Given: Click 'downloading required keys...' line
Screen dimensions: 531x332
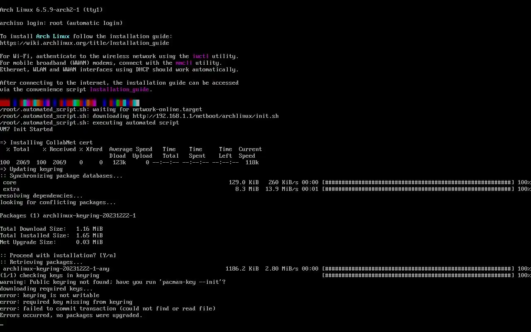Looking at the screenshot, I should tap(46, 288).
